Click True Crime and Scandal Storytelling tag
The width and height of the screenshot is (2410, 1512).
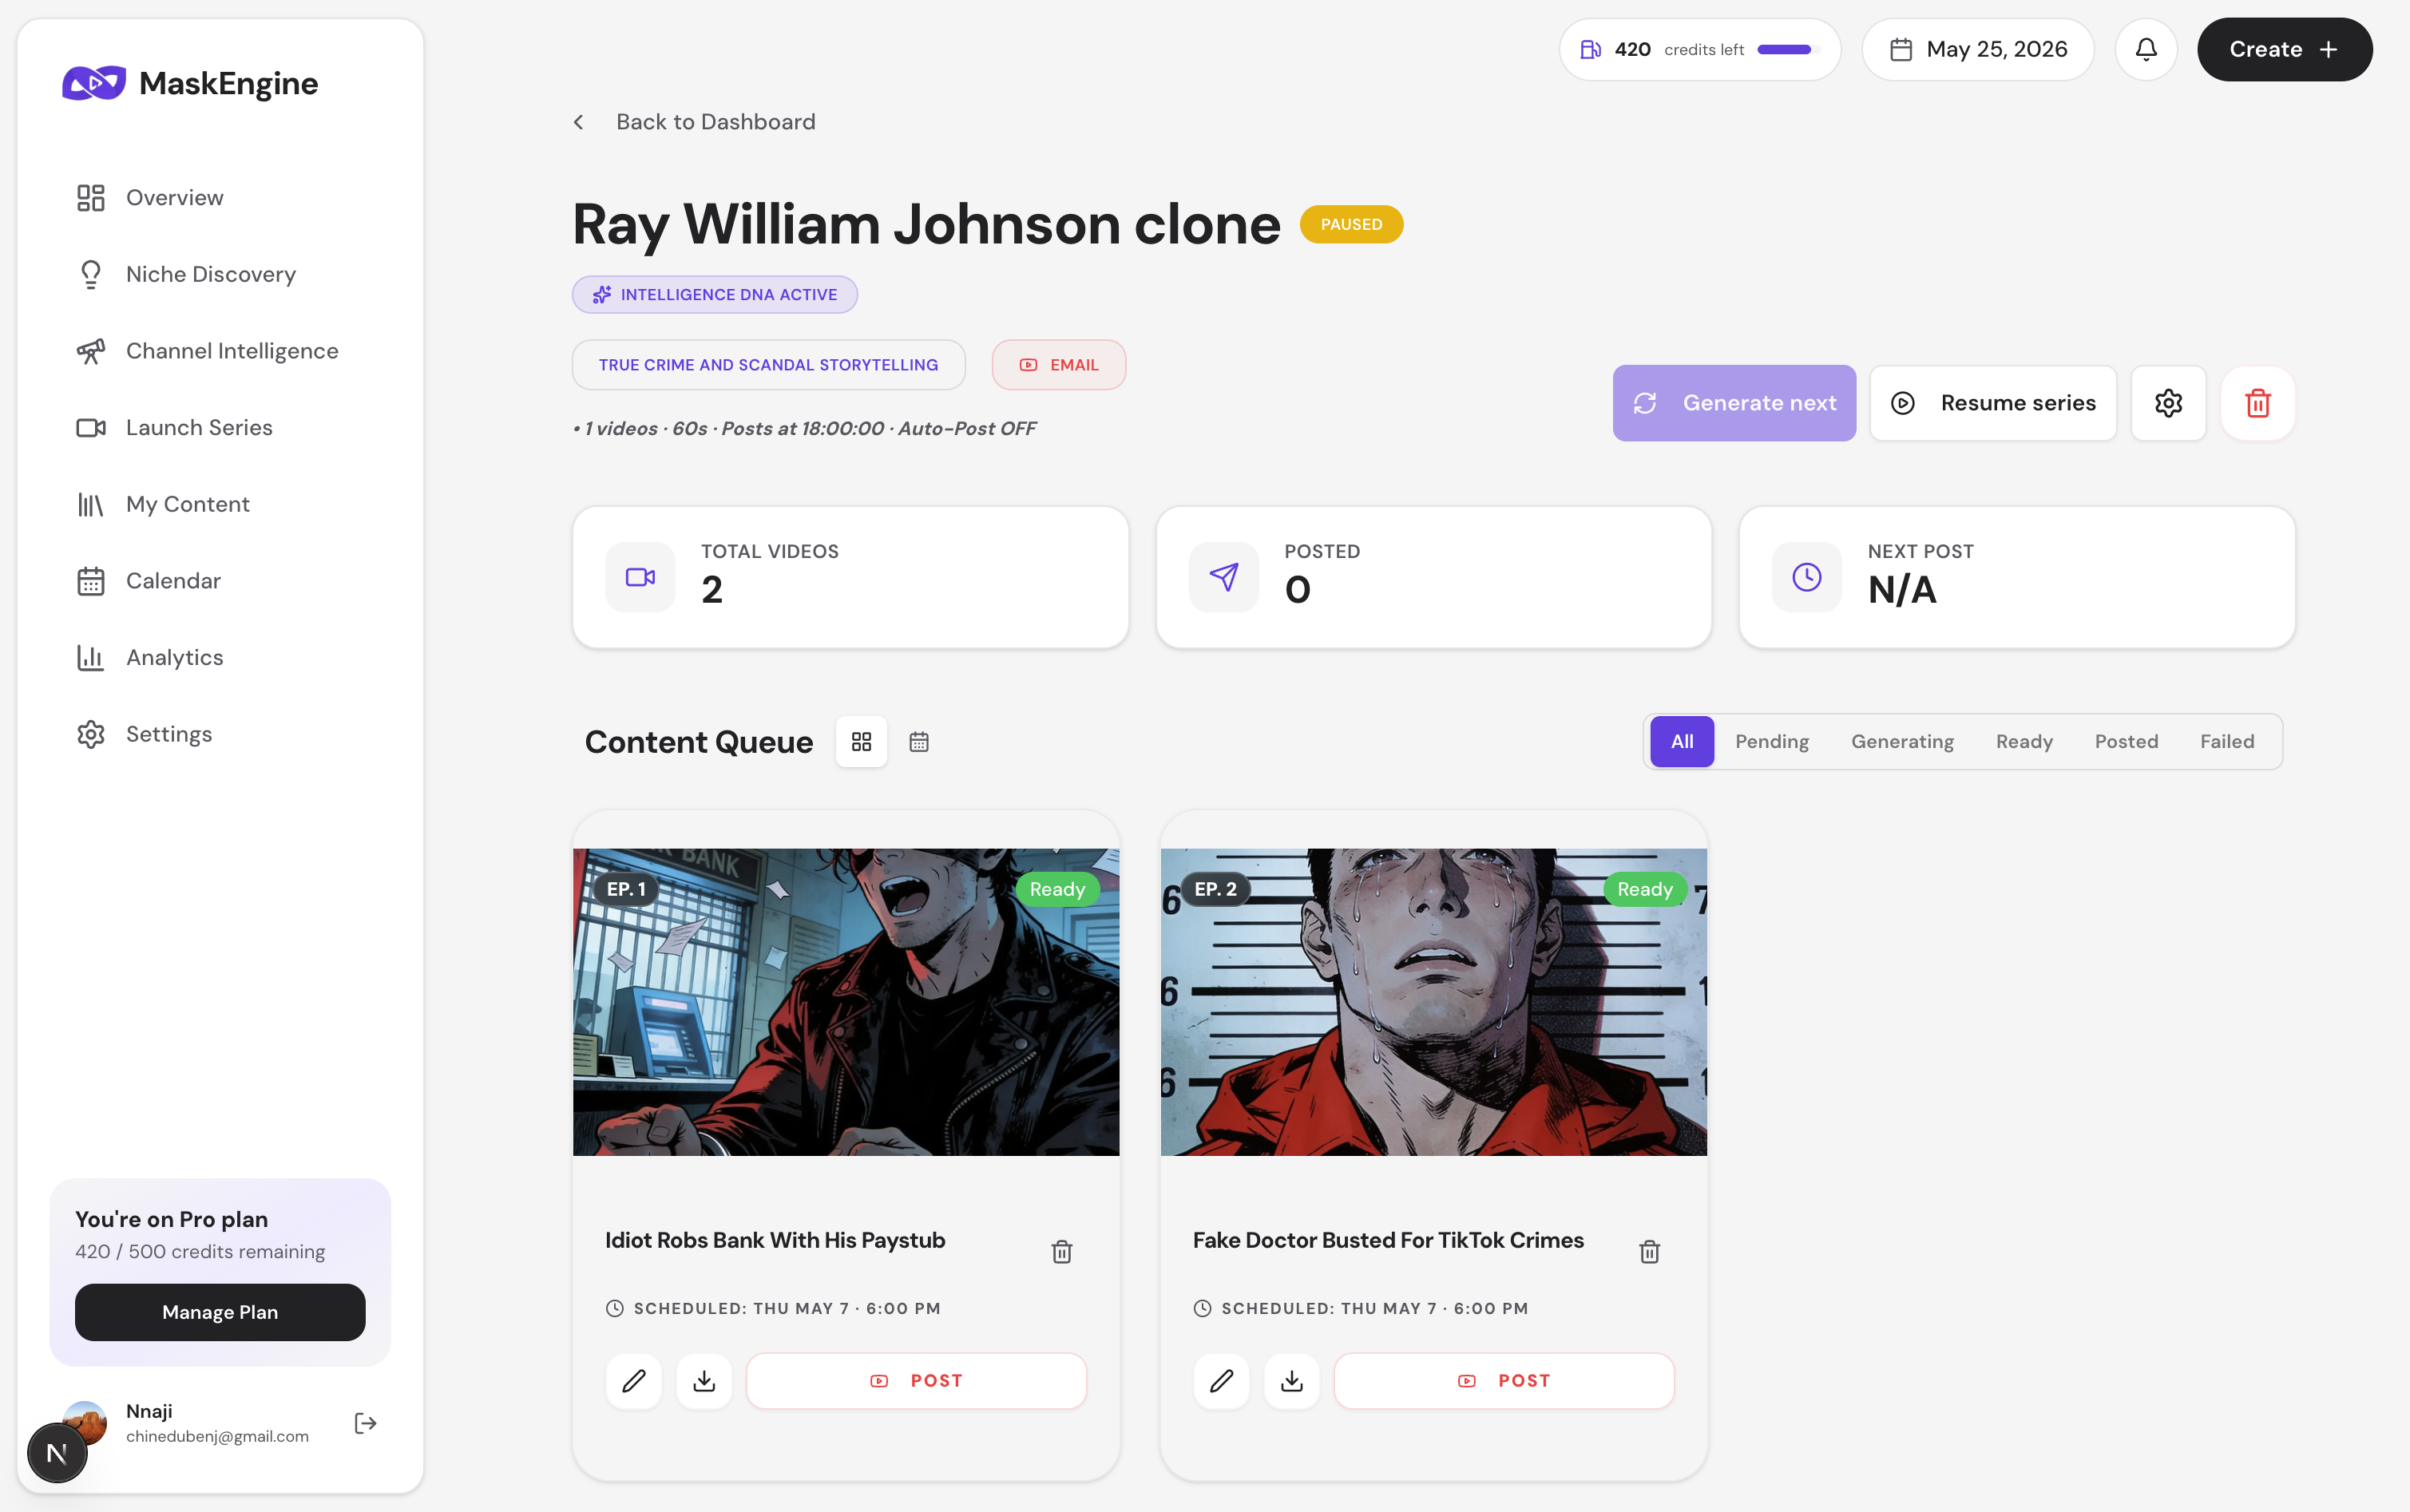768,365
